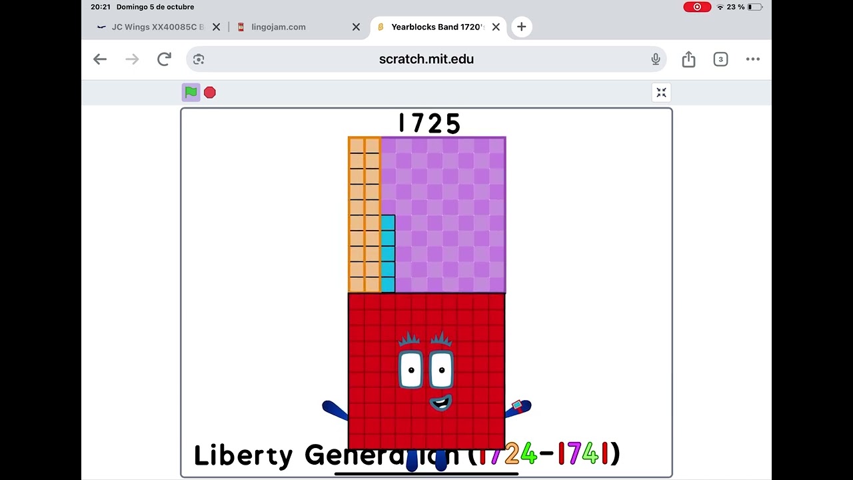
Task: Go back to the previous page
Action: click(x=100, y=59)
